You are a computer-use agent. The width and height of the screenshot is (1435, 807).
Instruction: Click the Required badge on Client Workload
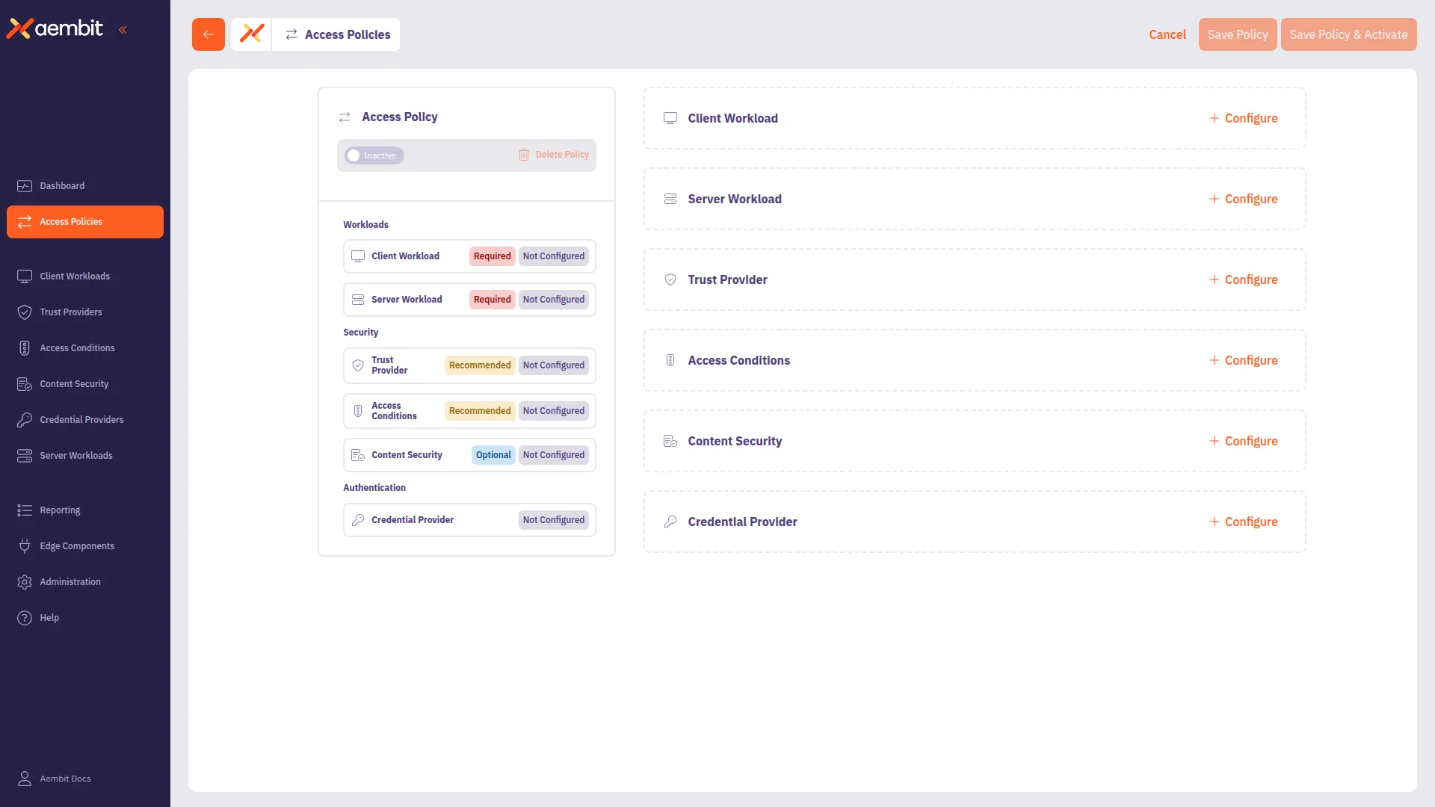click(492, 256)
